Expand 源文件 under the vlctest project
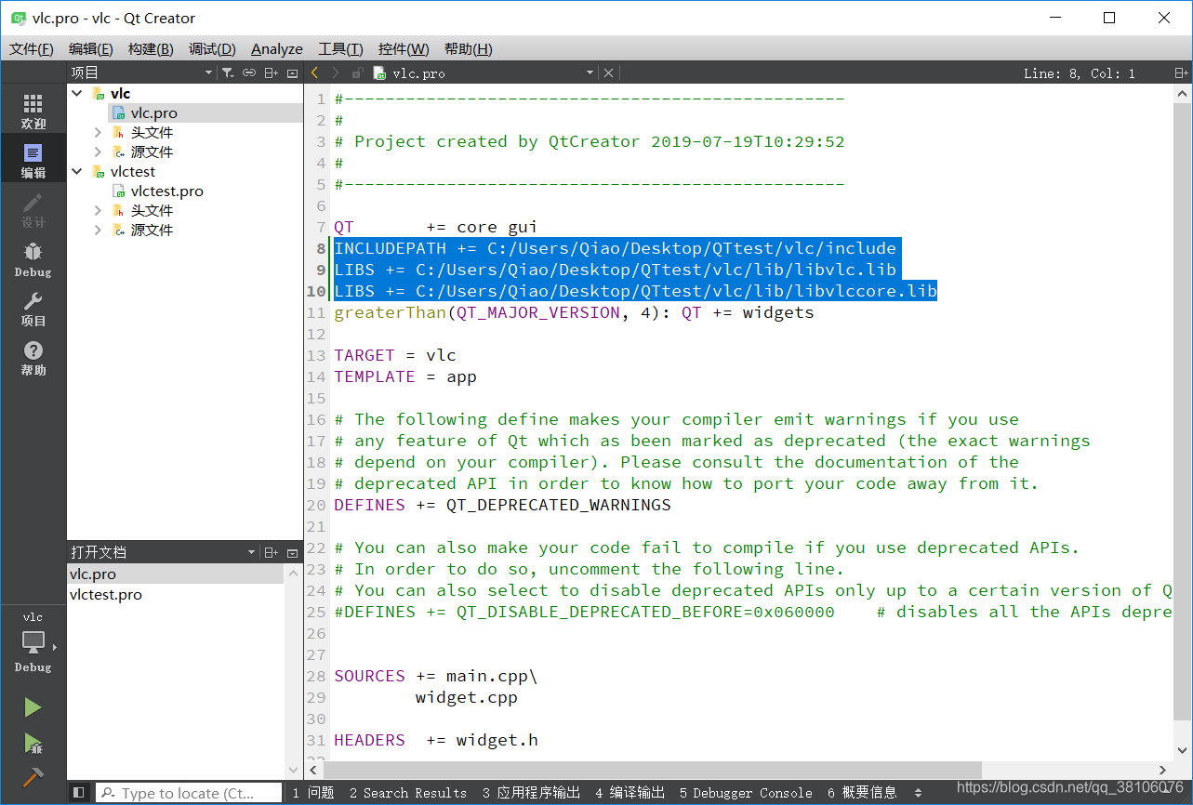Screen dimensions: 1193x805 98,230
